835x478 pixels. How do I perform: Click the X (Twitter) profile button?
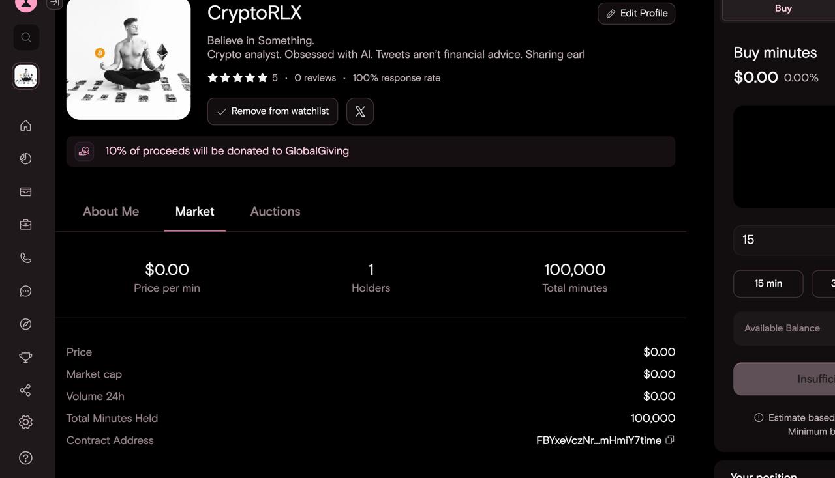click(360, 111)
